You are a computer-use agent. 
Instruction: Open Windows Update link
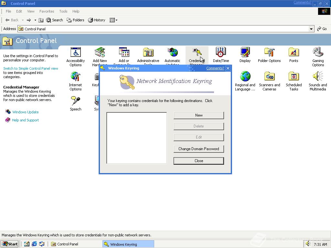25,112
